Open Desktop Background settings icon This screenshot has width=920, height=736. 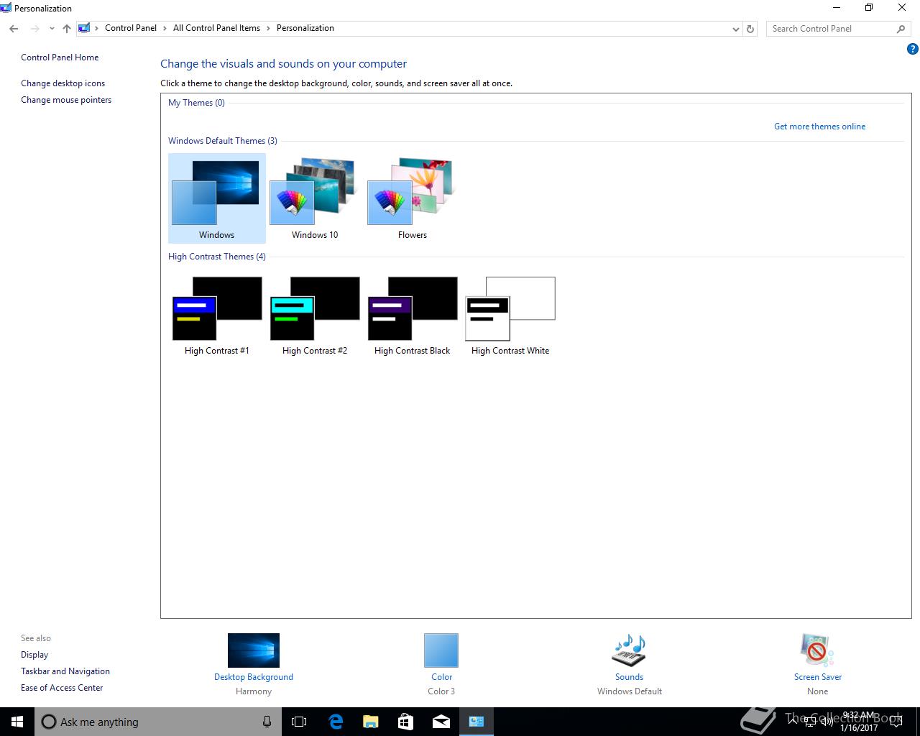[254, 650]
